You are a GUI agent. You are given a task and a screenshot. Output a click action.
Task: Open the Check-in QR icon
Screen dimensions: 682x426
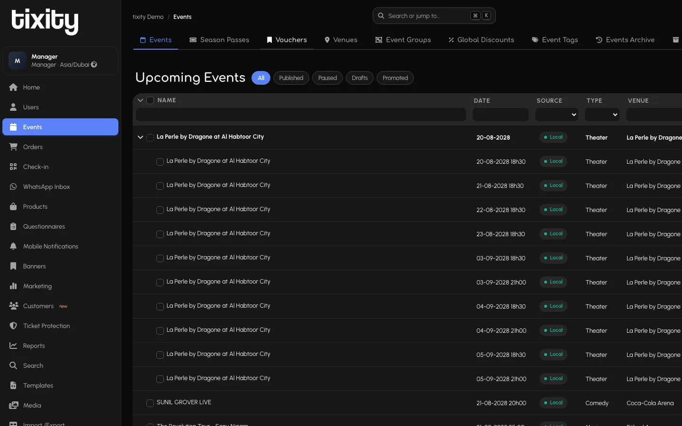[x=13, y=167]
